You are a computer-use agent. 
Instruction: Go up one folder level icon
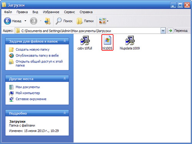coord(47,21)
